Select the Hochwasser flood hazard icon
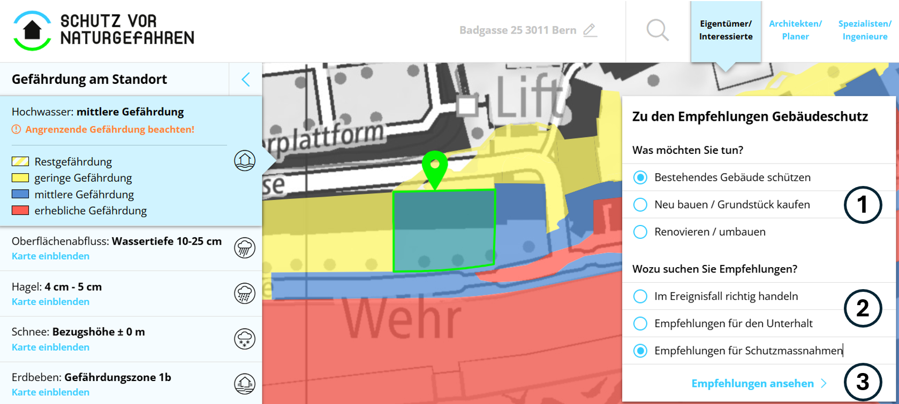The width and height of the screenshot is (899, 404). pyautogui.click(x=245, y=160)
